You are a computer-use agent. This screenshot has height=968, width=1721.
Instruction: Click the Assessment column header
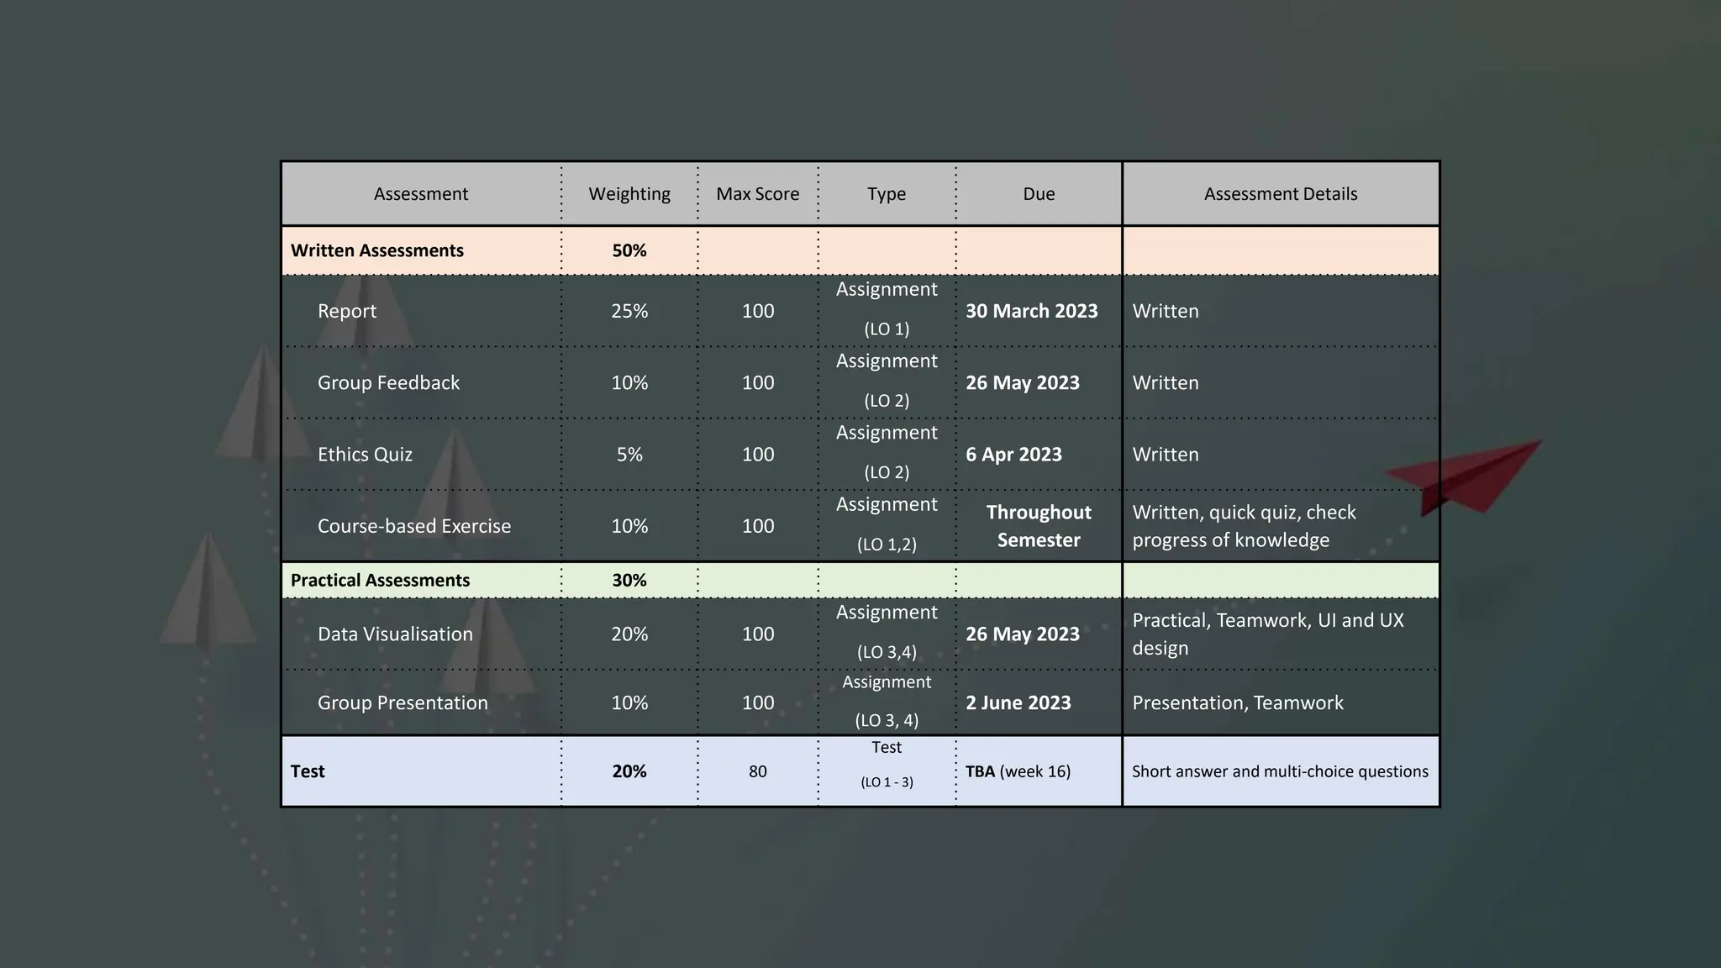coord(420,194)
